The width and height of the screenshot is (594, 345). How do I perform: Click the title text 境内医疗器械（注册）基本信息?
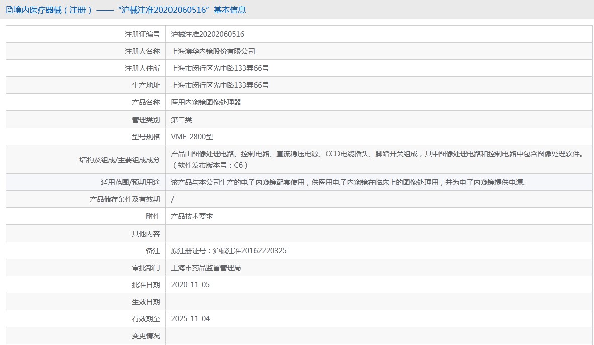(x=130, y=10)
